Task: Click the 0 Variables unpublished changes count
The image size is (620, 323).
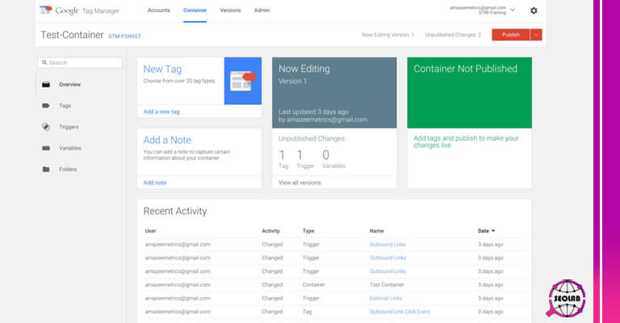Action: (333, 159)
